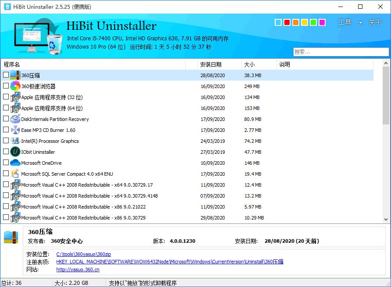The image size is (391, 287).
Task: Tick the Apple 应用程序支持 (32 位) checkbox
Action: click(x=6, y=96)
